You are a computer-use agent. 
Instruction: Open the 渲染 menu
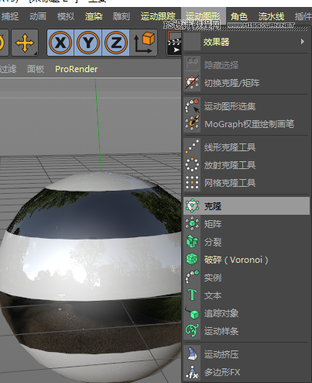(94, 16)
